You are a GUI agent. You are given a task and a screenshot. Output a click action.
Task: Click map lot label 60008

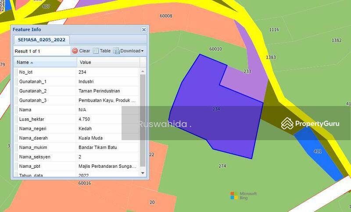pos(166,16)
